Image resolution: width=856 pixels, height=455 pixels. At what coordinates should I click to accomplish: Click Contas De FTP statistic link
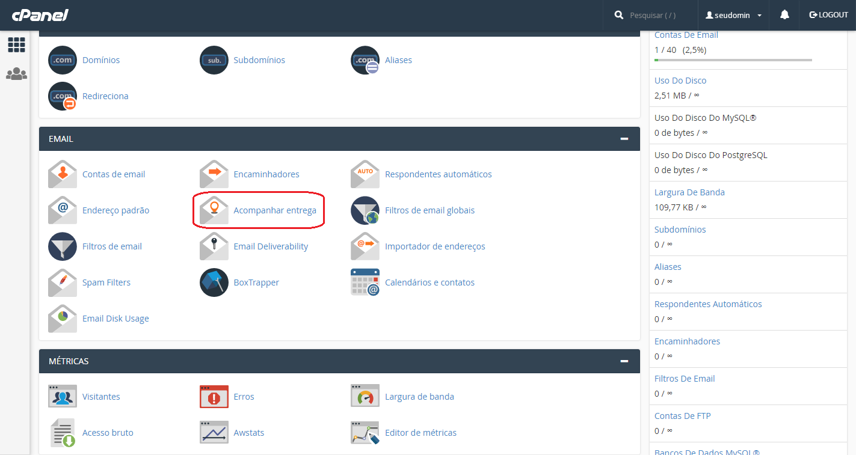683,416
